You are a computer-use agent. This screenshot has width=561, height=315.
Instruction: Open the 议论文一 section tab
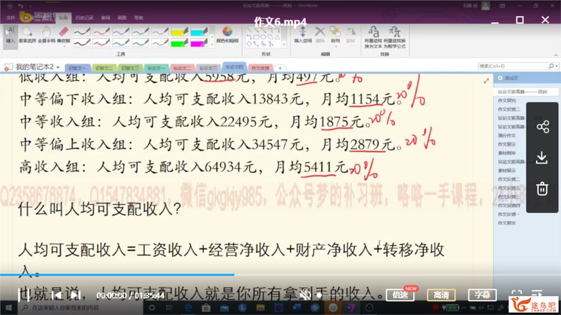click(x=157, y=68)
